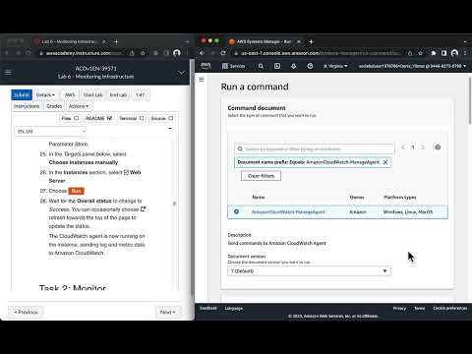Click the Platform types column header
The height and width of the screenshot is (354, 472).
click(x=399, y=197)
